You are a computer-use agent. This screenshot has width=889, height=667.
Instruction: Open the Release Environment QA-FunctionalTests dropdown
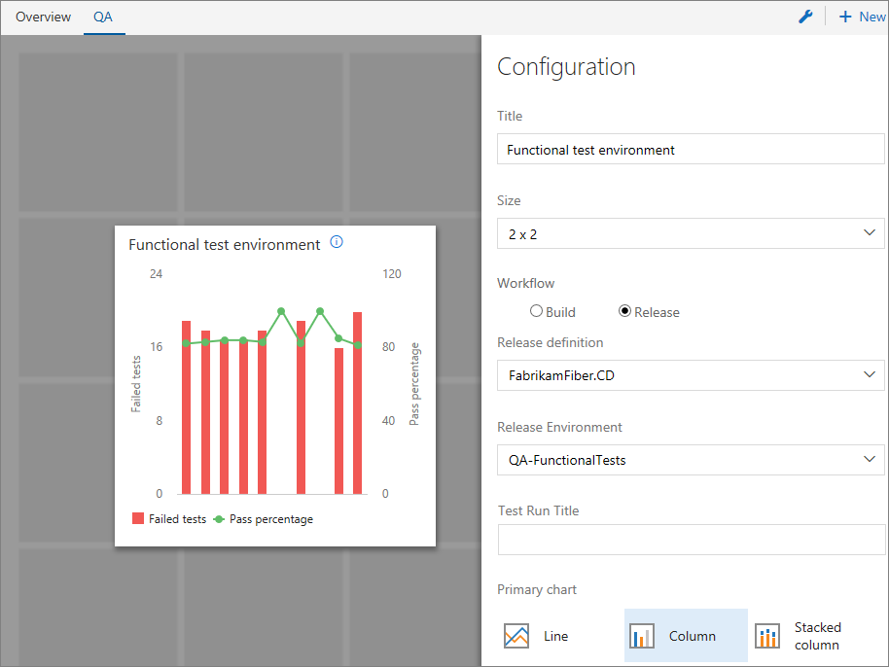tap(691, 460)
